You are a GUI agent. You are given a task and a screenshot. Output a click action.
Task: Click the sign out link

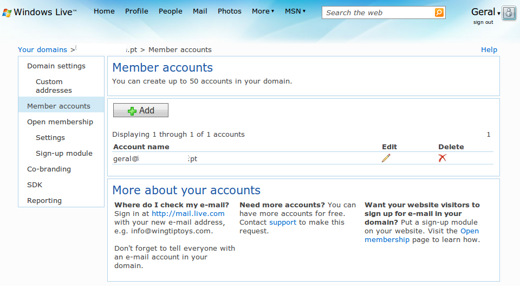pos(483,22)
